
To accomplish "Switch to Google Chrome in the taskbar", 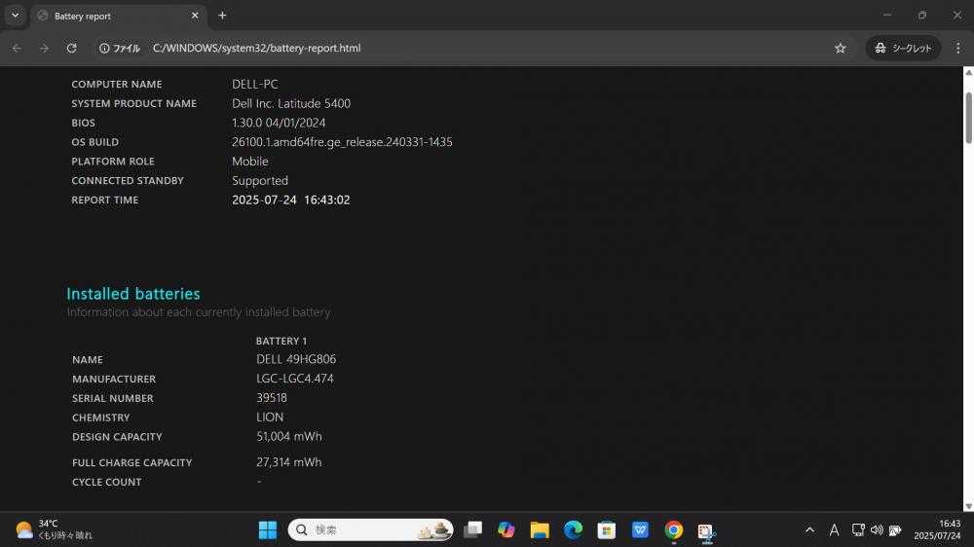I will (673, 529).
